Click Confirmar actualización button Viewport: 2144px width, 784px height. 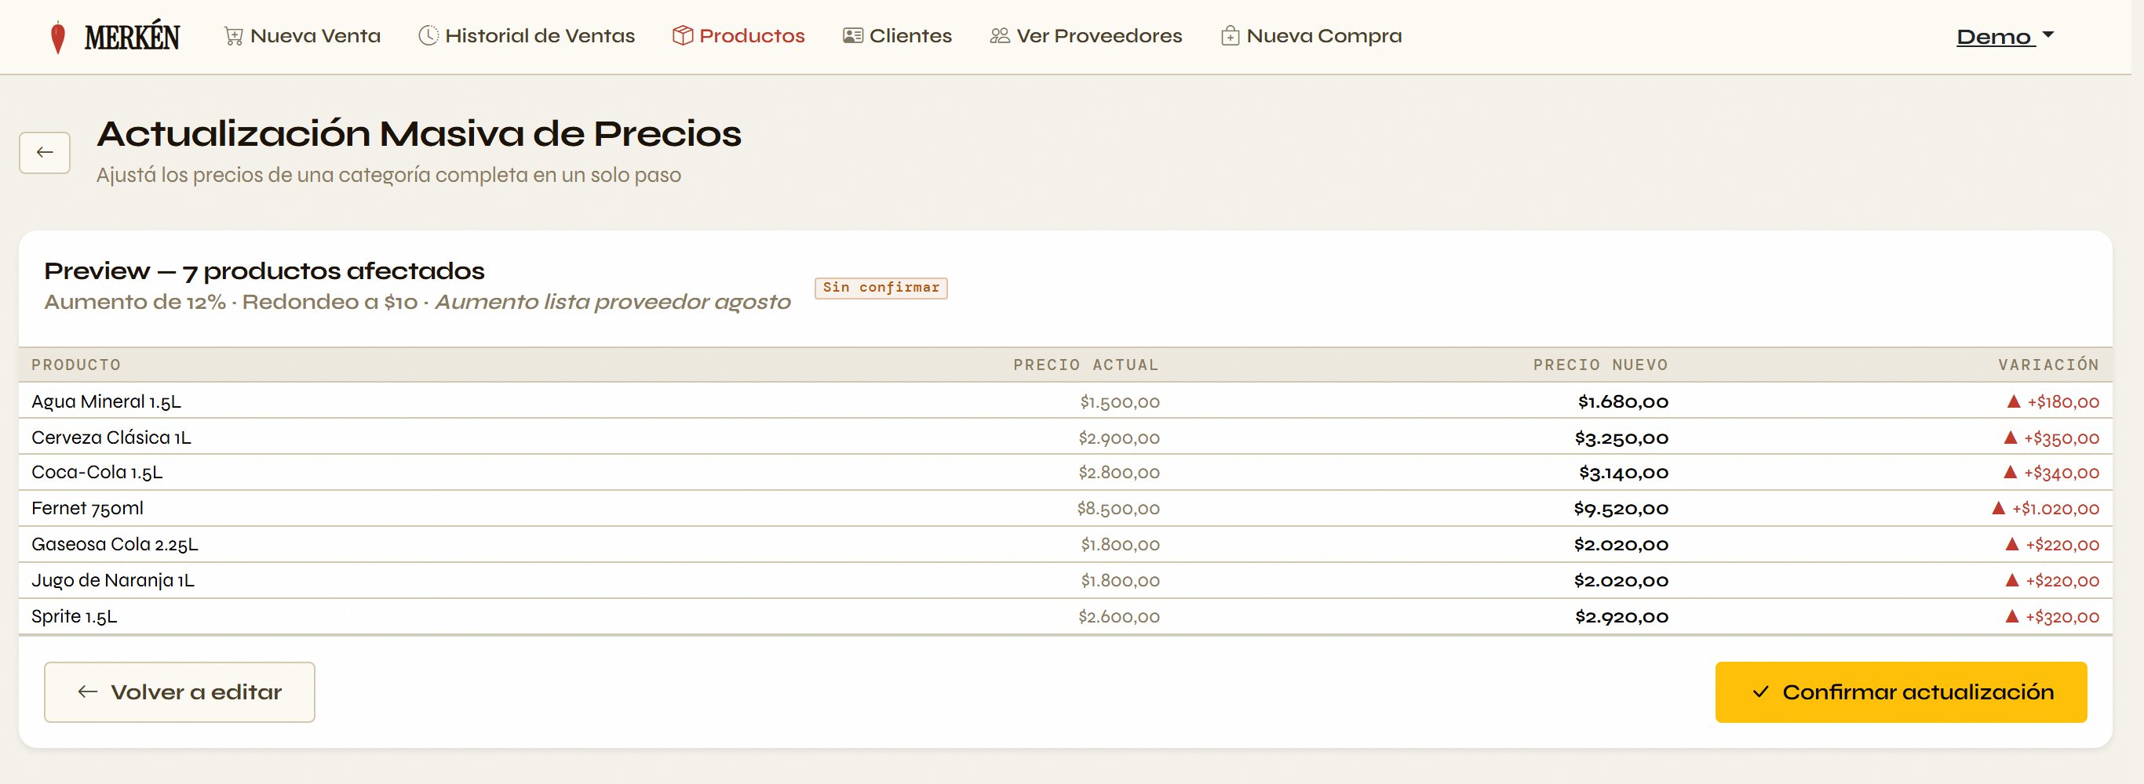[x=1901, y=691]
